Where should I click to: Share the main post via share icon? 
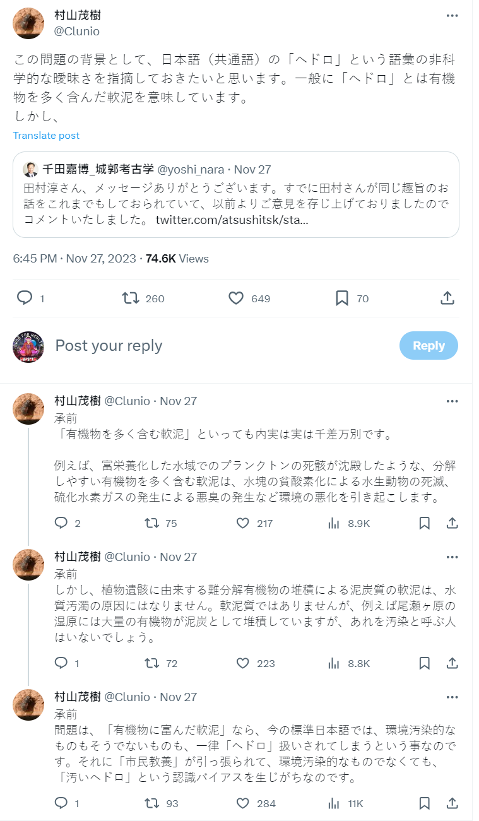coord(447,298)
